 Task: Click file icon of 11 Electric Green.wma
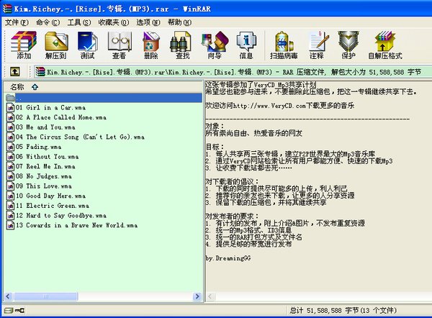click(x=11, y=206)
